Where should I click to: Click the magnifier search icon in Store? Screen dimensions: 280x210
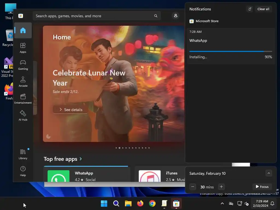[x=156, y=16]
